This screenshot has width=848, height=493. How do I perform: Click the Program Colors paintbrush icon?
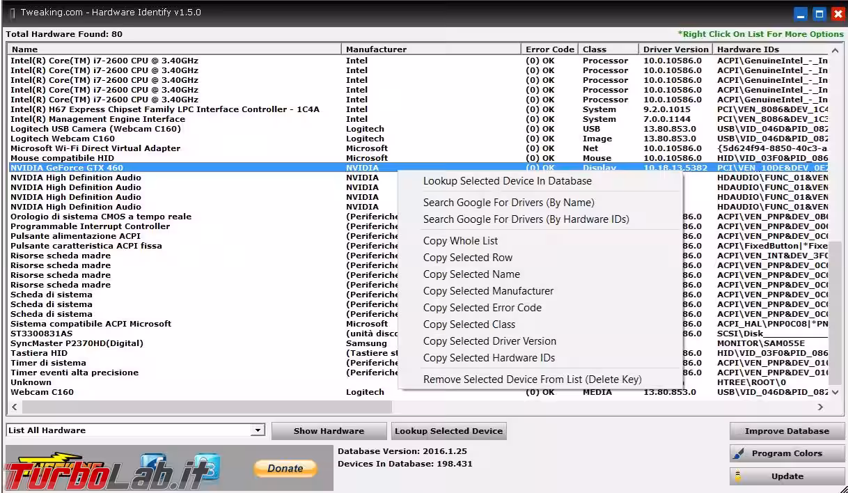pos(739,453)
